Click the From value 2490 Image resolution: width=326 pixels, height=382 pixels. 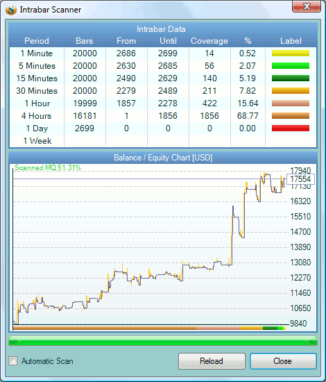coord(126,78)
